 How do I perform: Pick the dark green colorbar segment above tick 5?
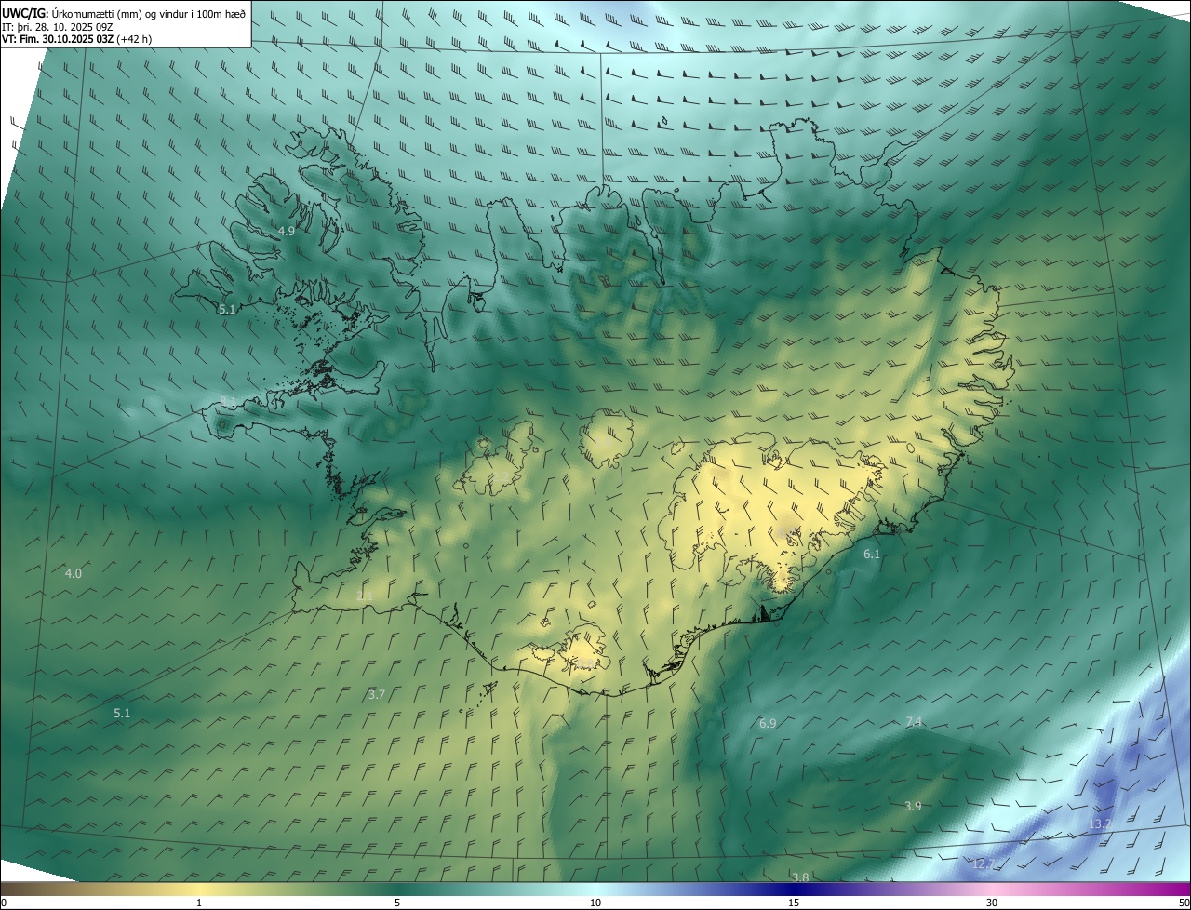(x=397, y=890)
